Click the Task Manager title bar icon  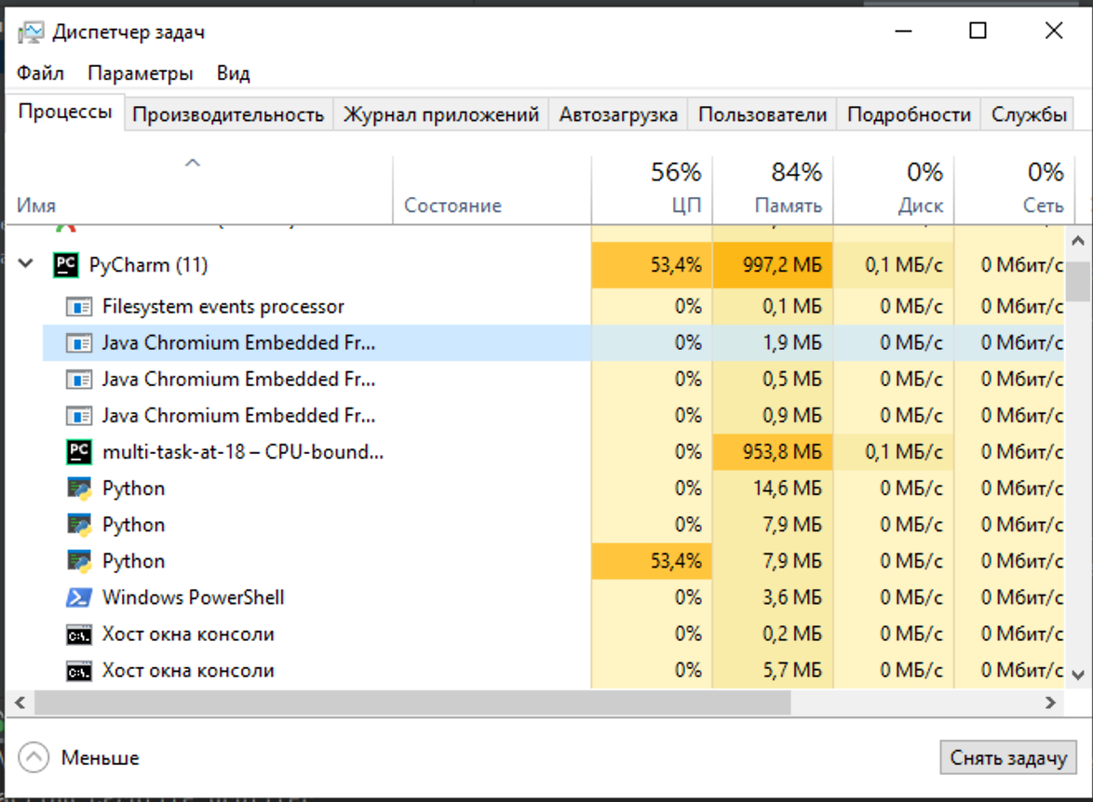tap(31, 32)
